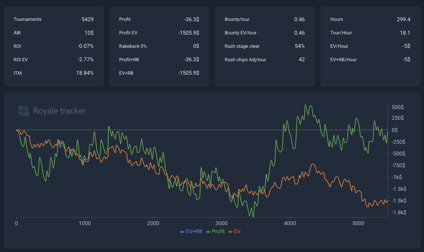The width and height of the screenshot is (424, 252).
Task: Select the EV/Hour label
Action: (339, 46)
